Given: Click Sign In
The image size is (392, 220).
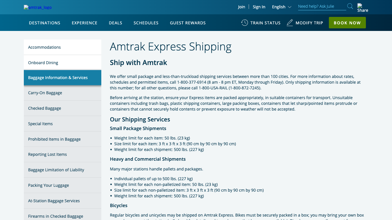Looking at the screenshot, I should [x=259, y=7].
